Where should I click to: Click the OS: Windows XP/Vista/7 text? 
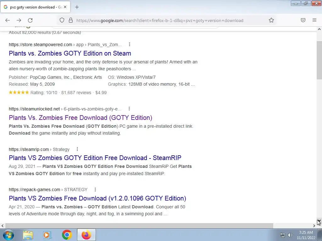point(132,77)
